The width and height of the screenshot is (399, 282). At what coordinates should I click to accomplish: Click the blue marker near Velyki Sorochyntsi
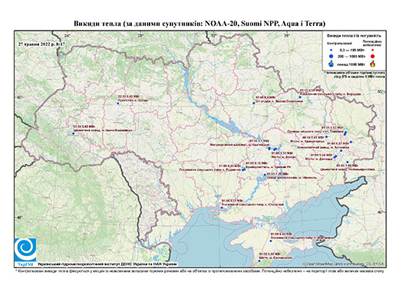coord(254,103)
